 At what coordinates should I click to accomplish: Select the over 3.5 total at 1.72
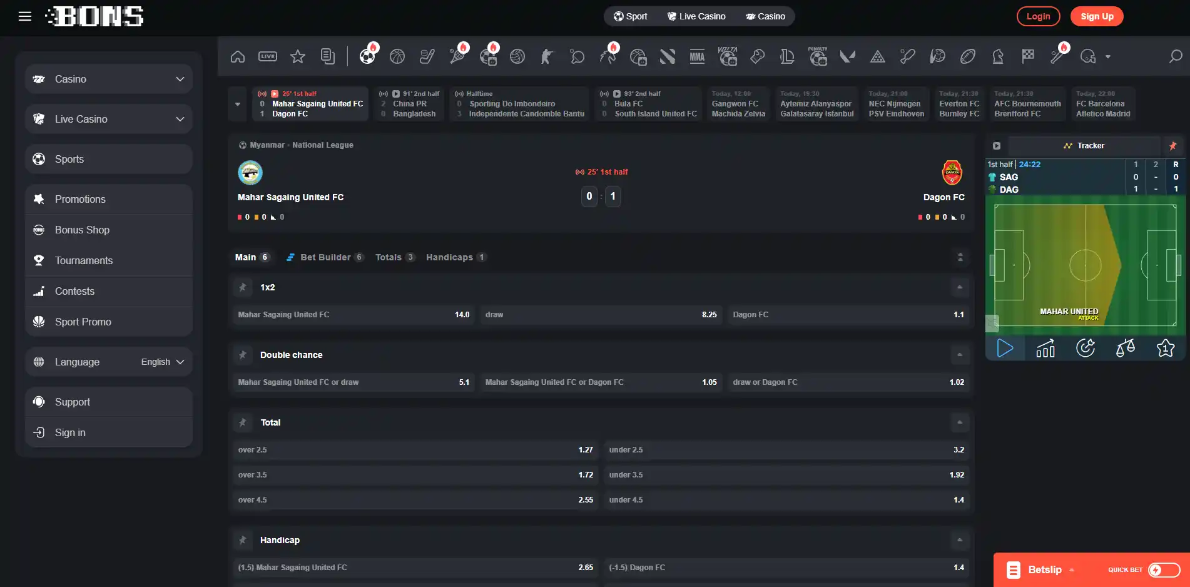tap(415, 475)
